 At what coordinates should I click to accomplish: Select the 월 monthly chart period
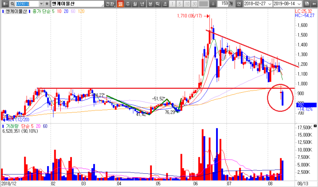pyautogui.click(x=135, y=4)
